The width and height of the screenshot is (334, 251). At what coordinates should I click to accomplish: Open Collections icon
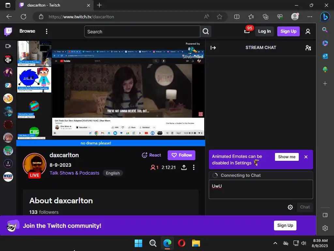click(x=266, y=17)
